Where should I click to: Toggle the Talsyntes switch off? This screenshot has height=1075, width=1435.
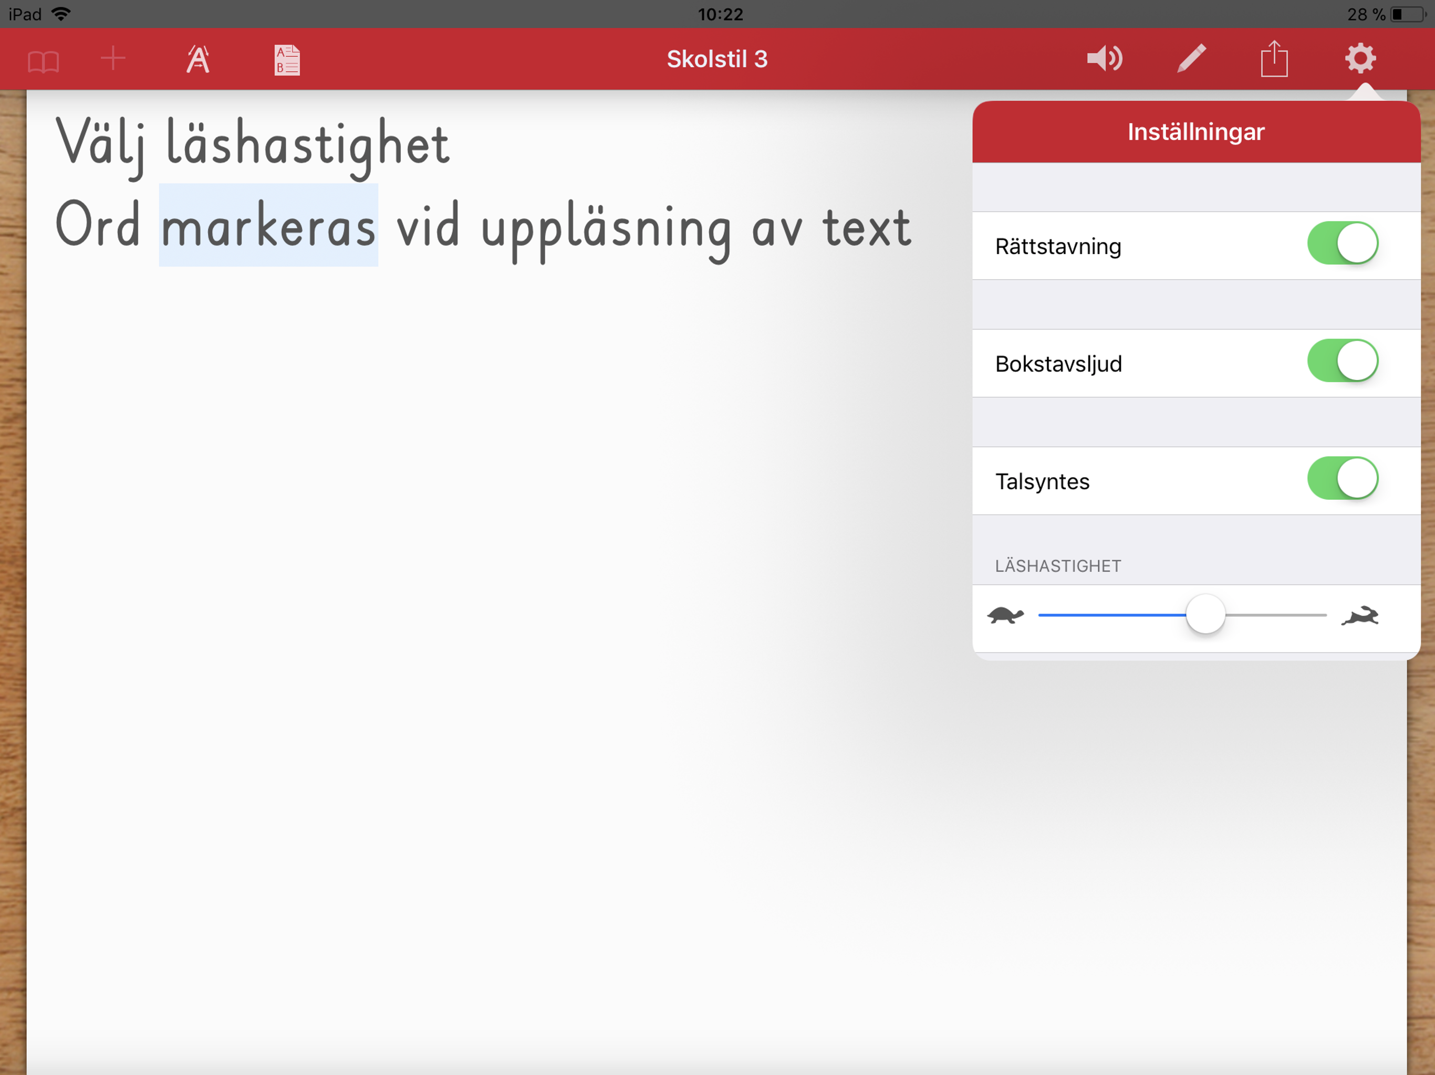[1342, 478]
